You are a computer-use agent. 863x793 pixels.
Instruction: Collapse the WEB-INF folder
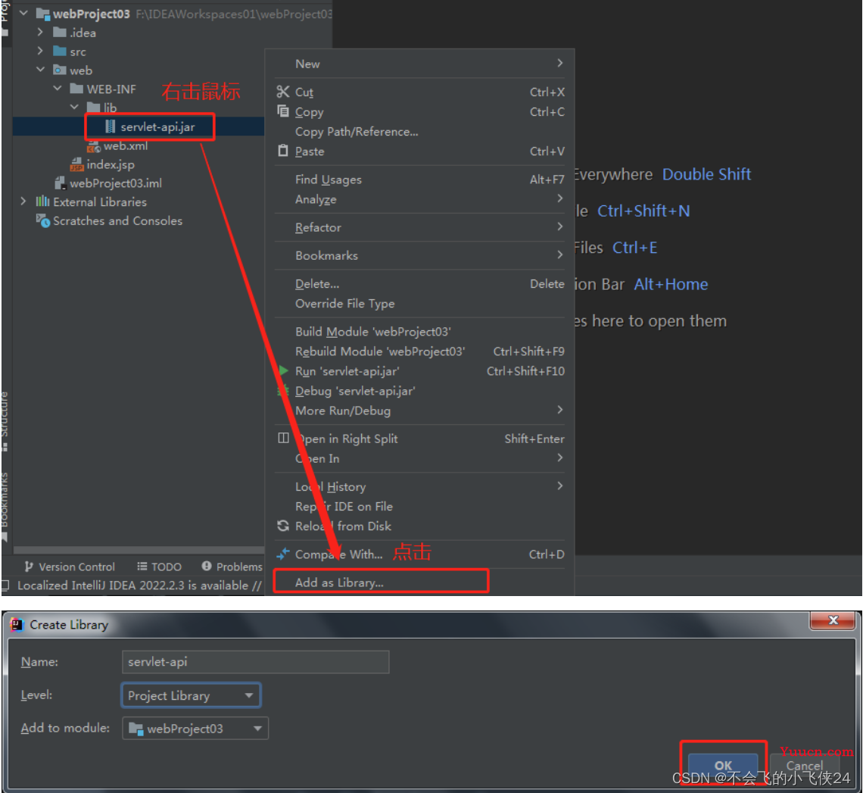(58, 88)
